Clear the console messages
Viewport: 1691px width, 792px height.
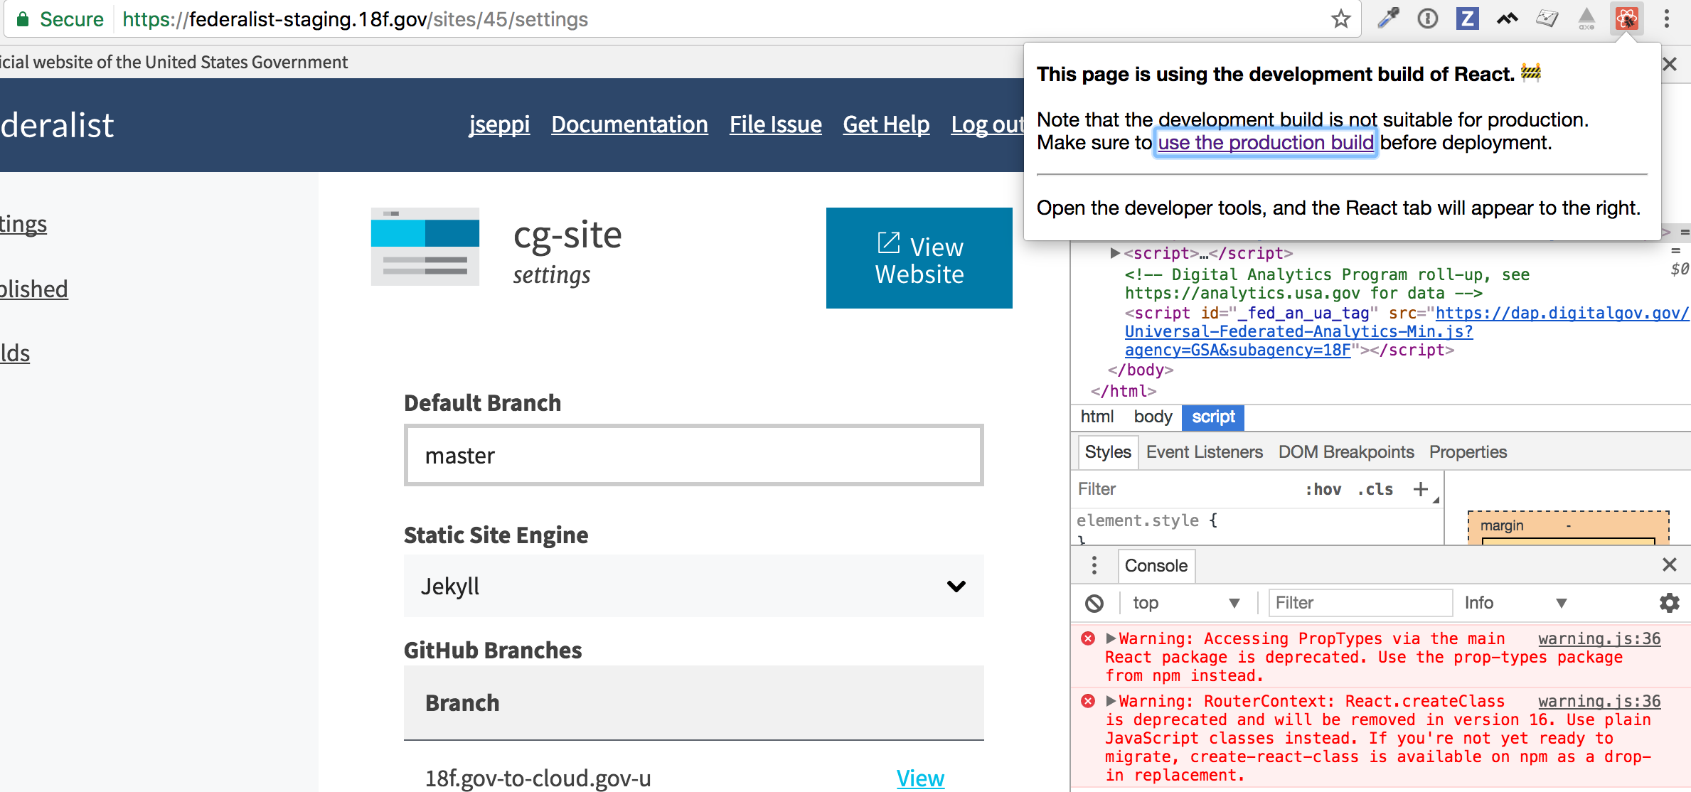point(1095,603)
